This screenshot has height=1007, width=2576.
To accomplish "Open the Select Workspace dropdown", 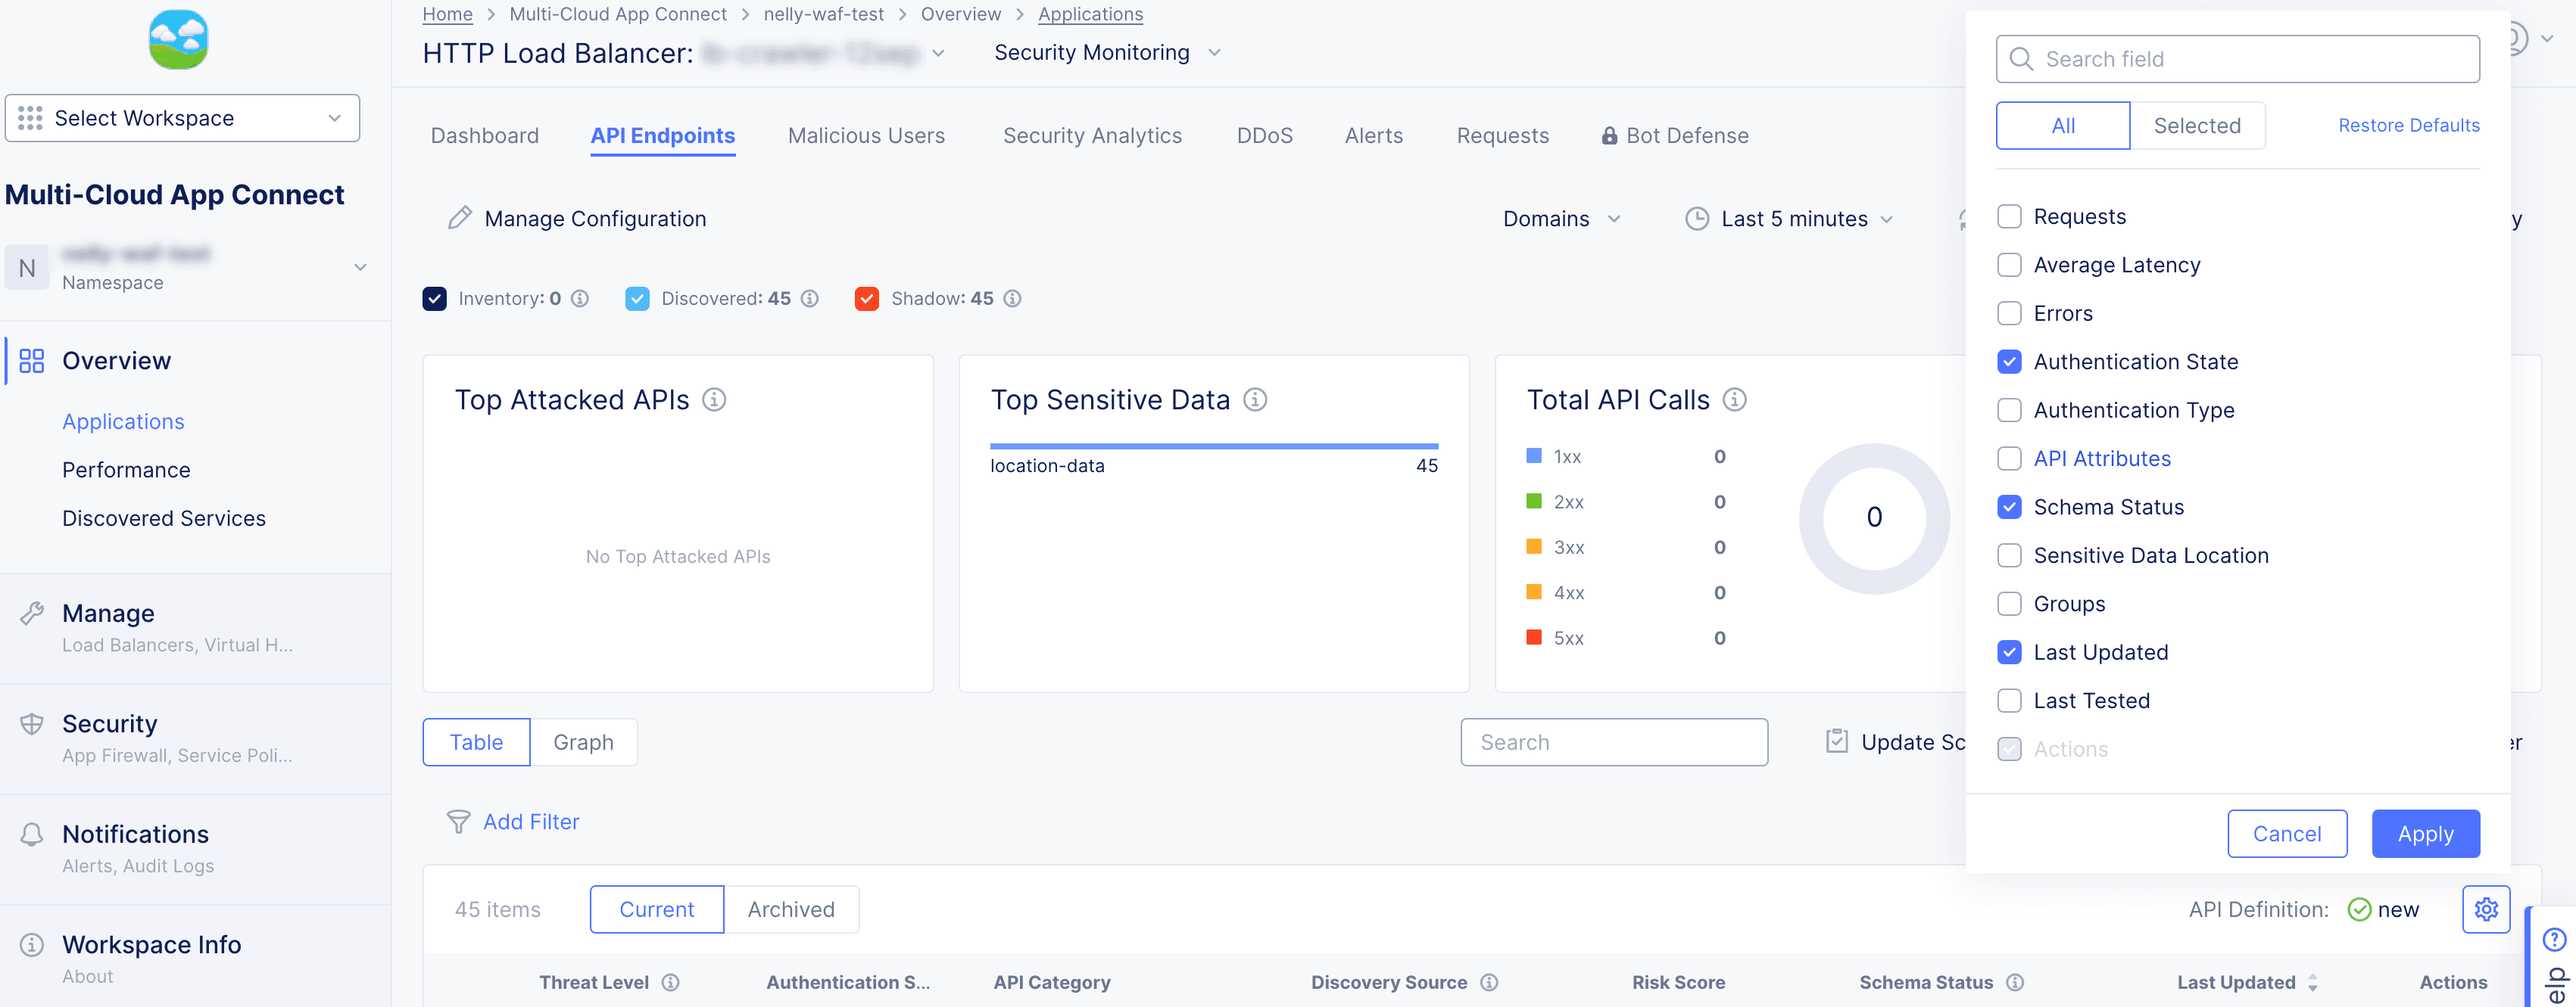I will click(182, 118).
